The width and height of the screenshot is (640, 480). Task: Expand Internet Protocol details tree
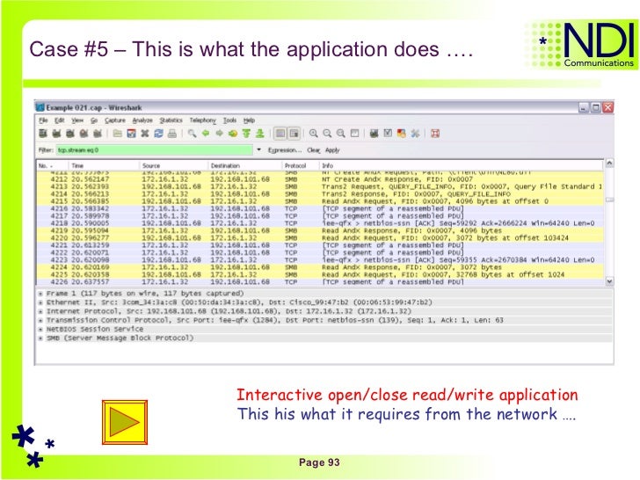[40, 311]
